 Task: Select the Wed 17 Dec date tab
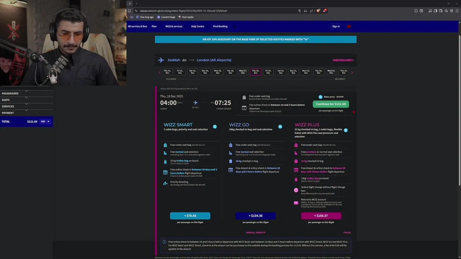point(243,72)
